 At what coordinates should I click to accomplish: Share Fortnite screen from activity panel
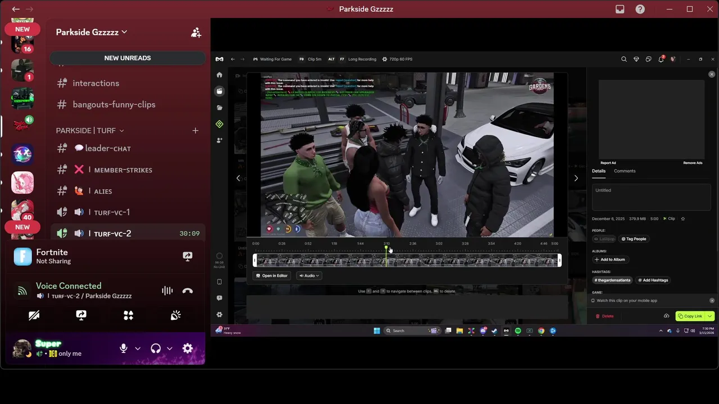pos(188,256)
